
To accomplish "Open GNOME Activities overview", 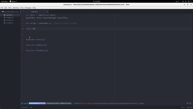I will click(x=4, y=1).
